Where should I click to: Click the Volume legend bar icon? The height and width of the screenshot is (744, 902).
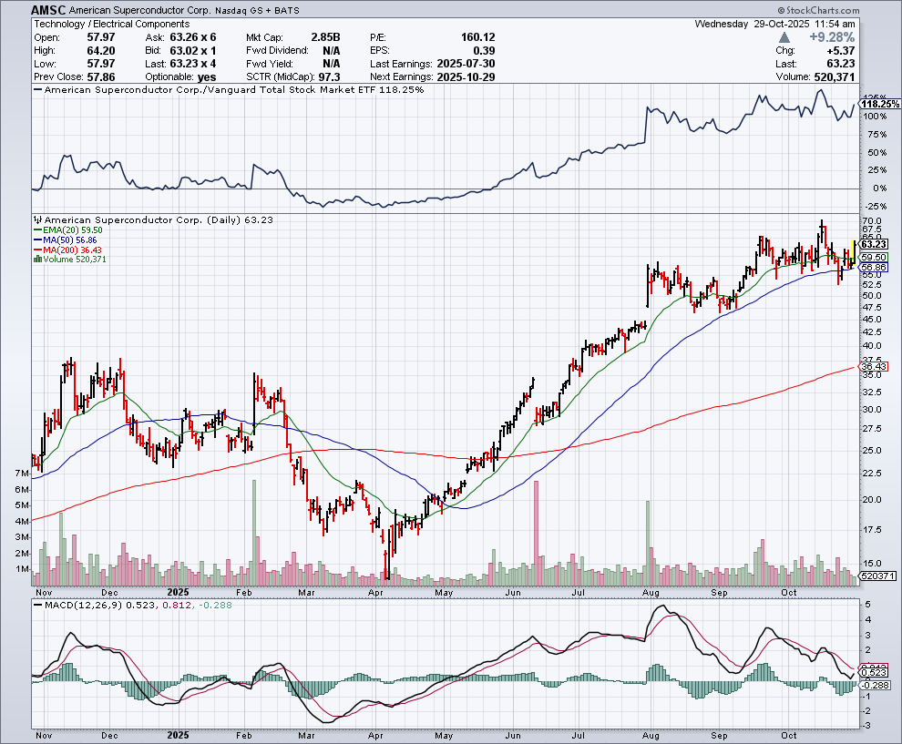(x=36, y=260)
